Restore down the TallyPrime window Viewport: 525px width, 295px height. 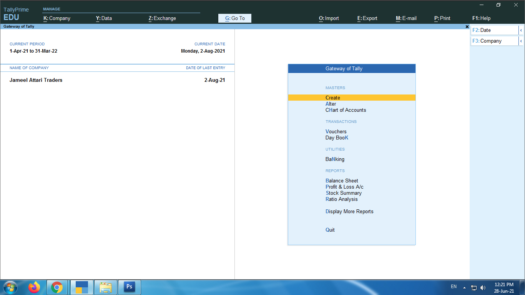coord(498,5)
